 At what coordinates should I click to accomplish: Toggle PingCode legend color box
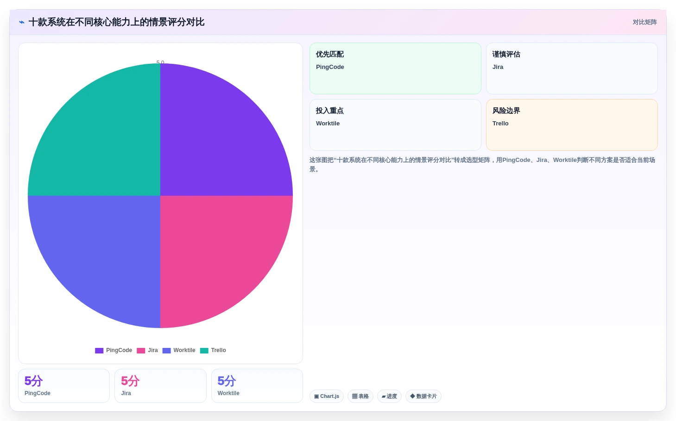click(99, 351)
